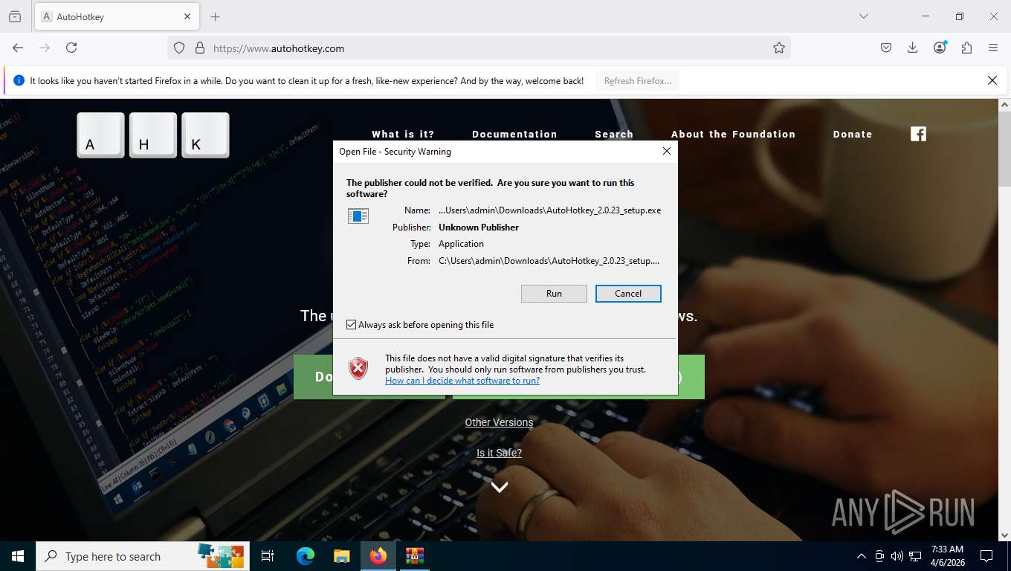Viewport: 1011px width, 571px height.
Task: Open the 'Is it Safe?' link
Action: click(499, 453)
